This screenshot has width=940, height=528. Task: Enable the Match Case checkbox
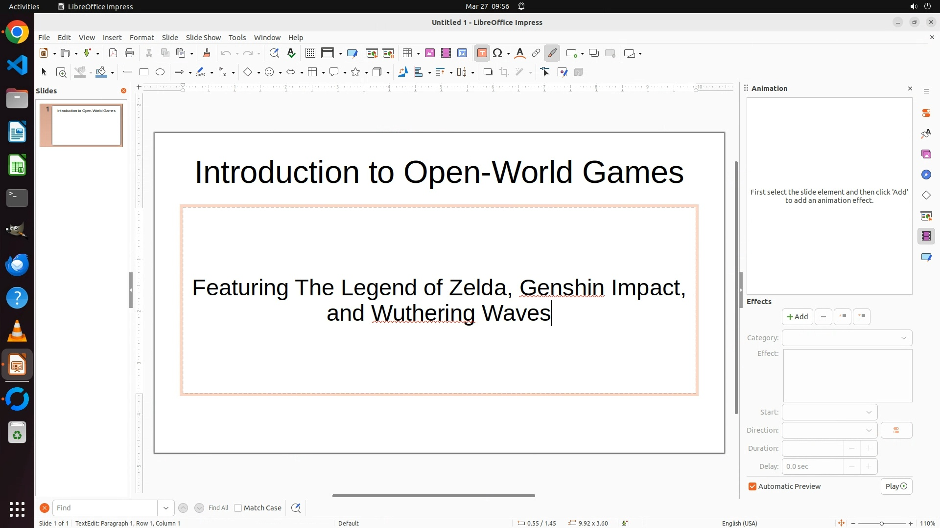coord(238,508)
